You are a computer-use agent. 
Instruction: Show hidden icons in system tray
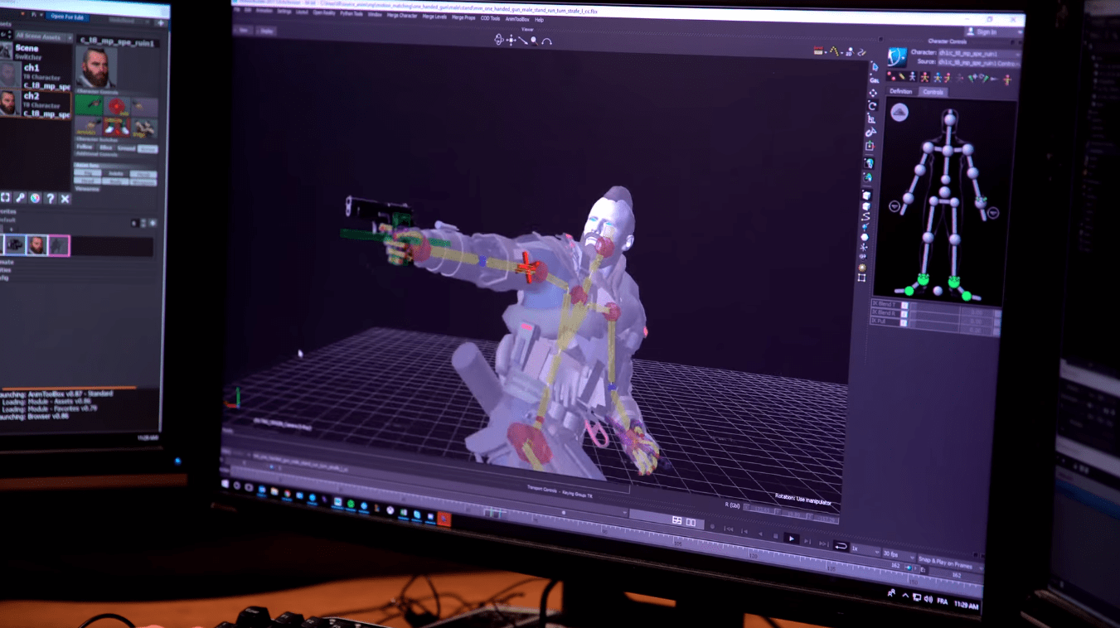click(904, 594)
